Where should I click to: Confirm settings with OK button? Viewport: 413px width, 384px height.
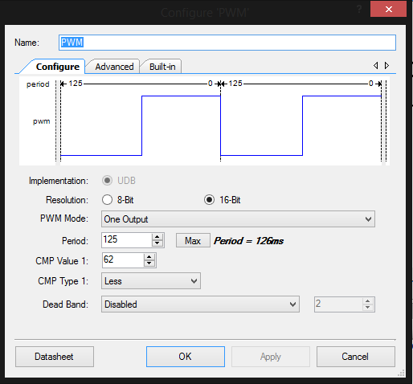[186, 357]
